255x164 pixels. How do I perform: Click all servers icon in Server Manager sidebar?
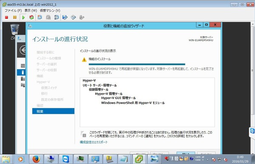[23, 79]
